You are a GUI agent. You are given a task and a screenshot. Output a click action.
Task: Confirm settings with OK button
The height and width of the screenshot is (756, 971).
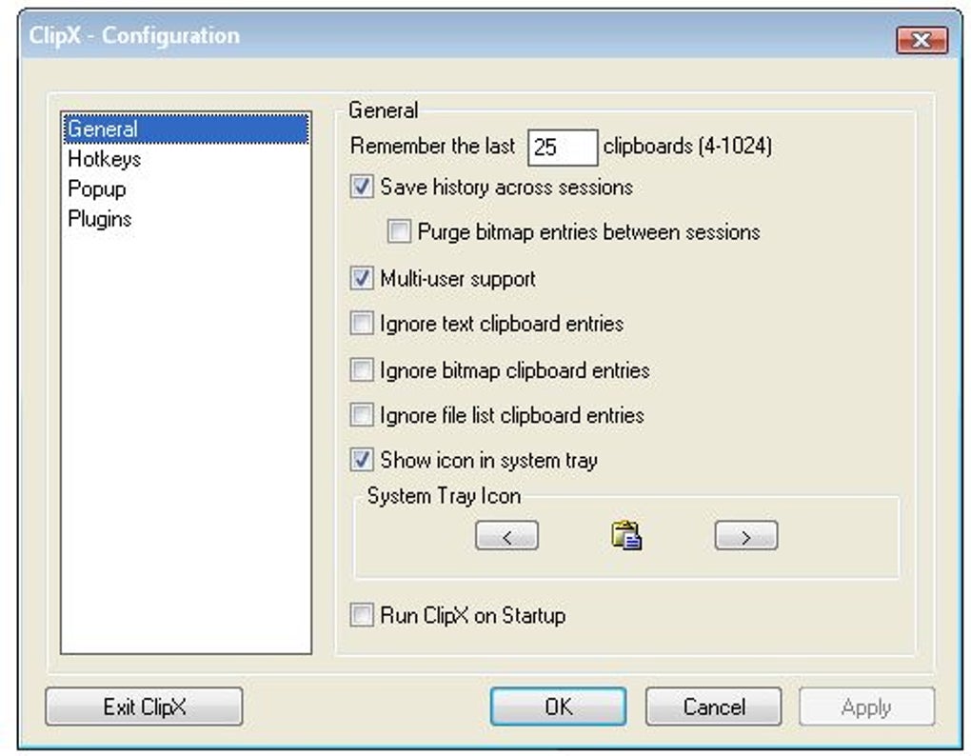(558, 706)
